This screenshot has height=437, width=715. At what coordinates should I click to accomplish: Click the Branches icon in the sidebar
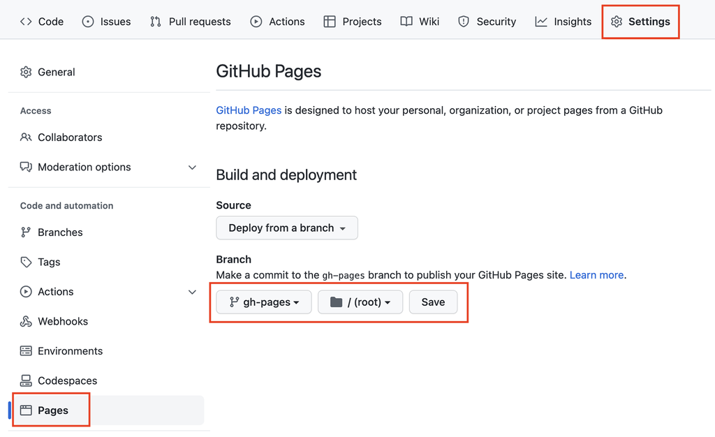pos(26,232)
